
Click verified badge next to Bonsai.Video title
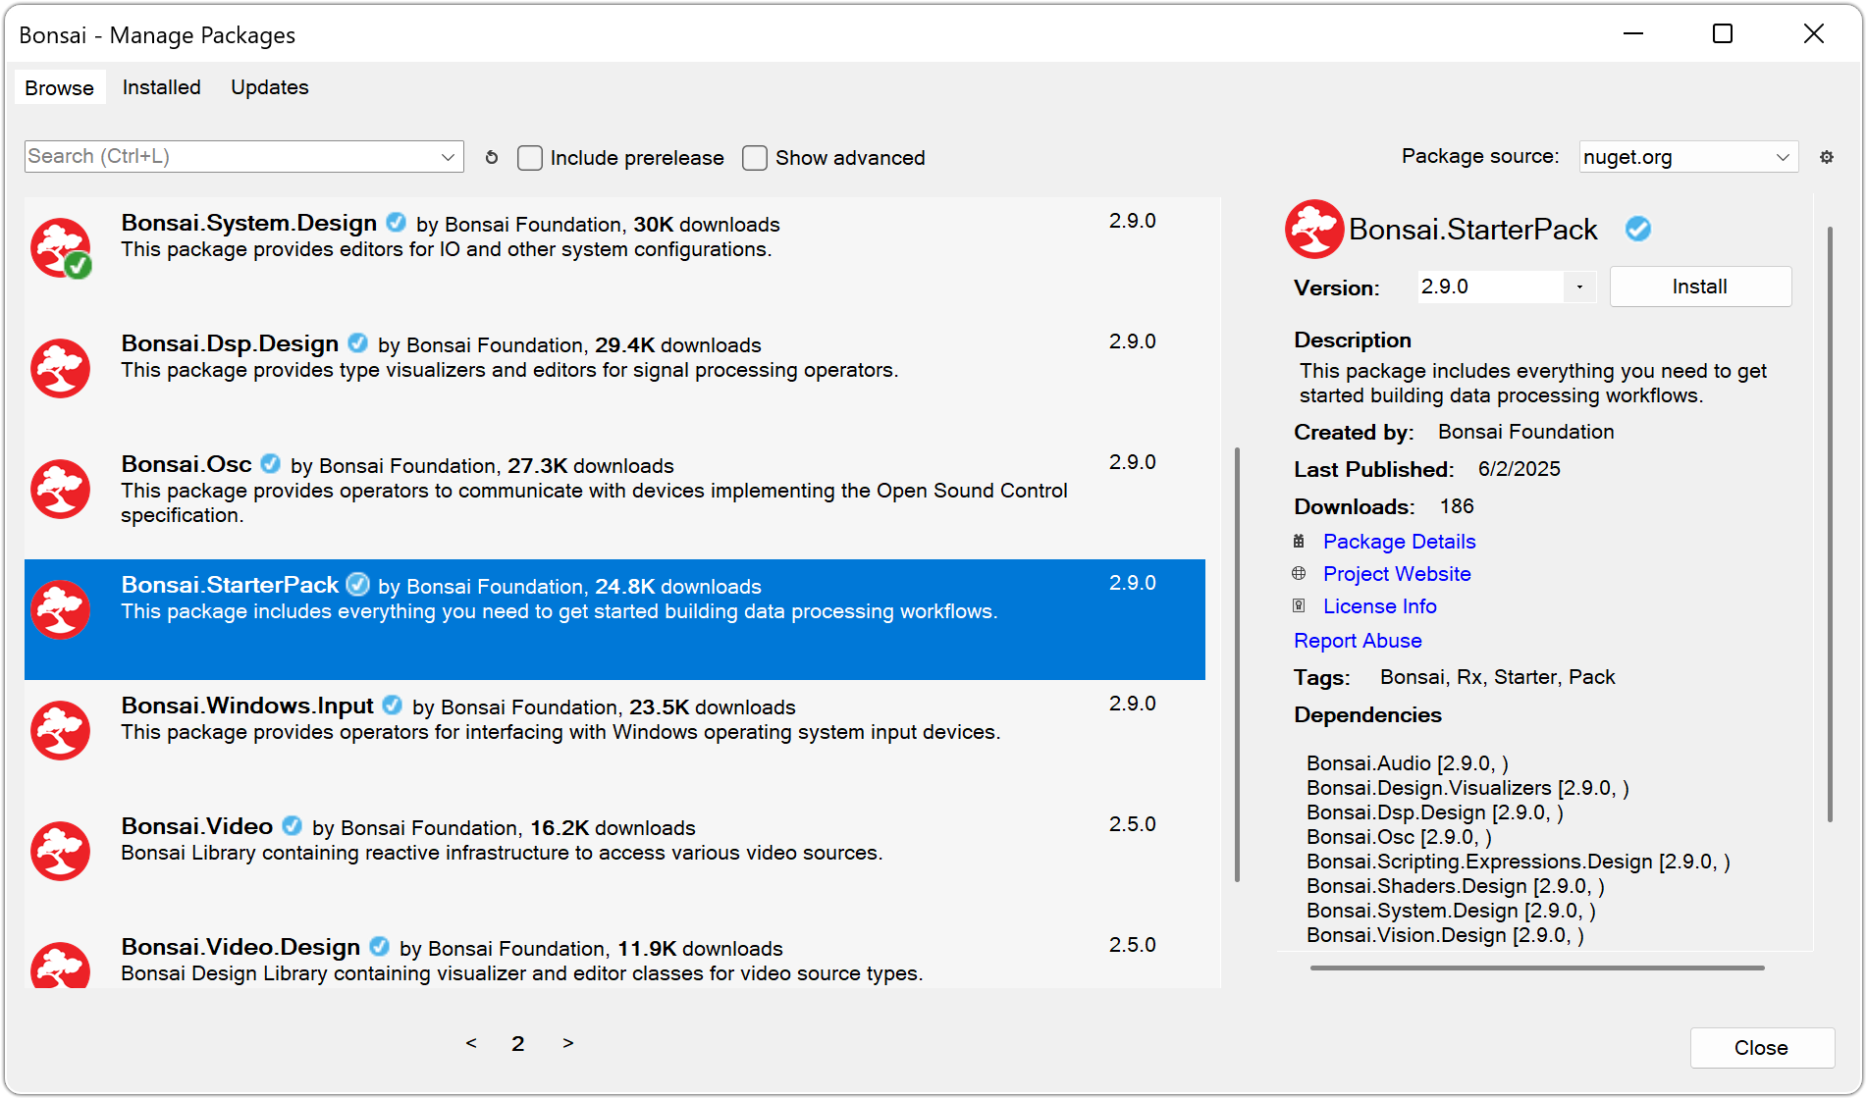293,826
